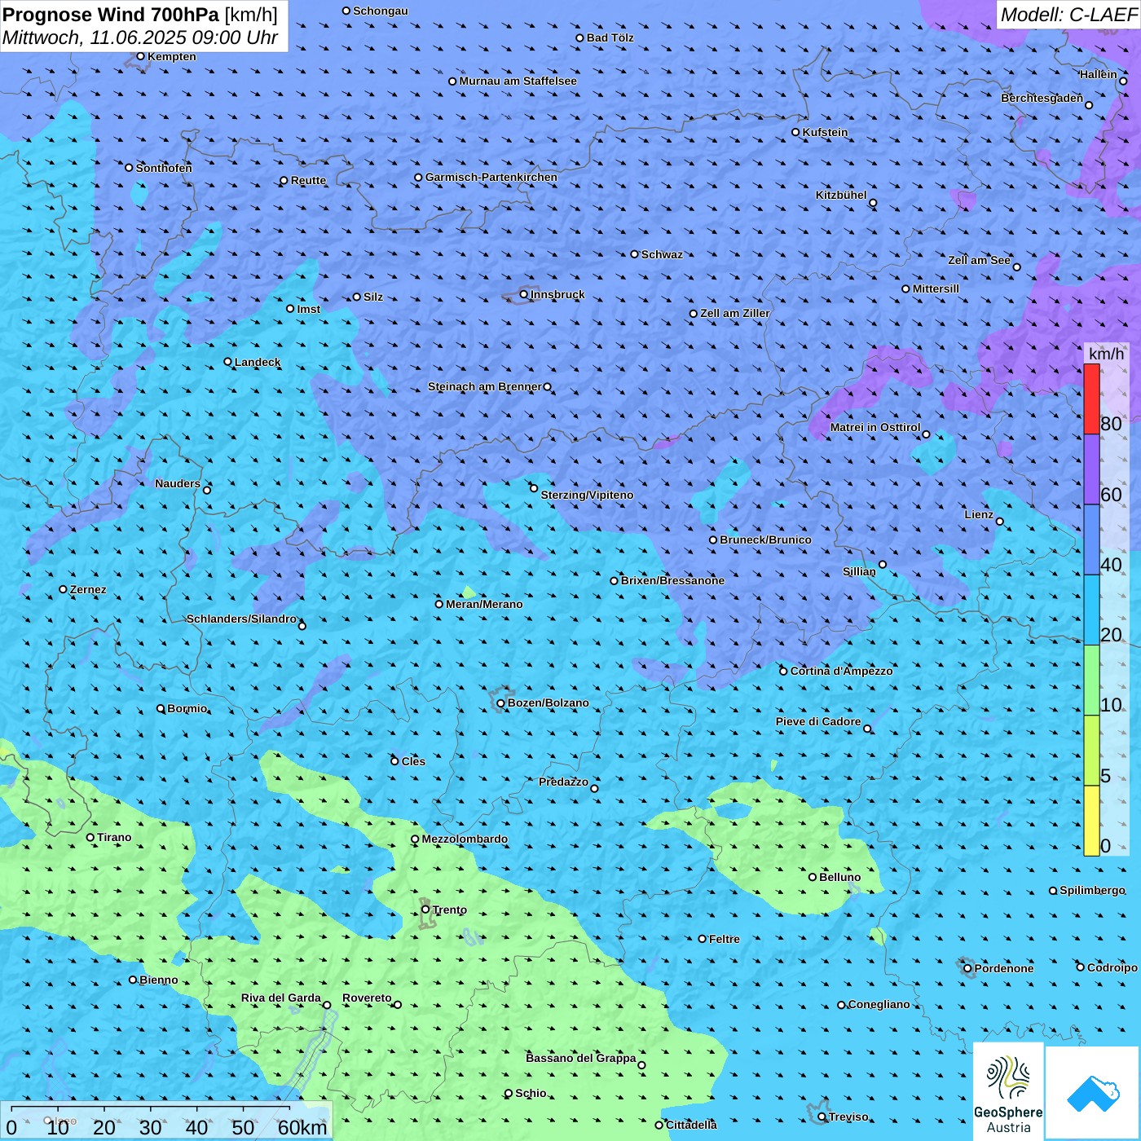The height and width of the screenshot is (1141, 1141).
Task: Click the Sillian map label
Action: tap(859, 571)
